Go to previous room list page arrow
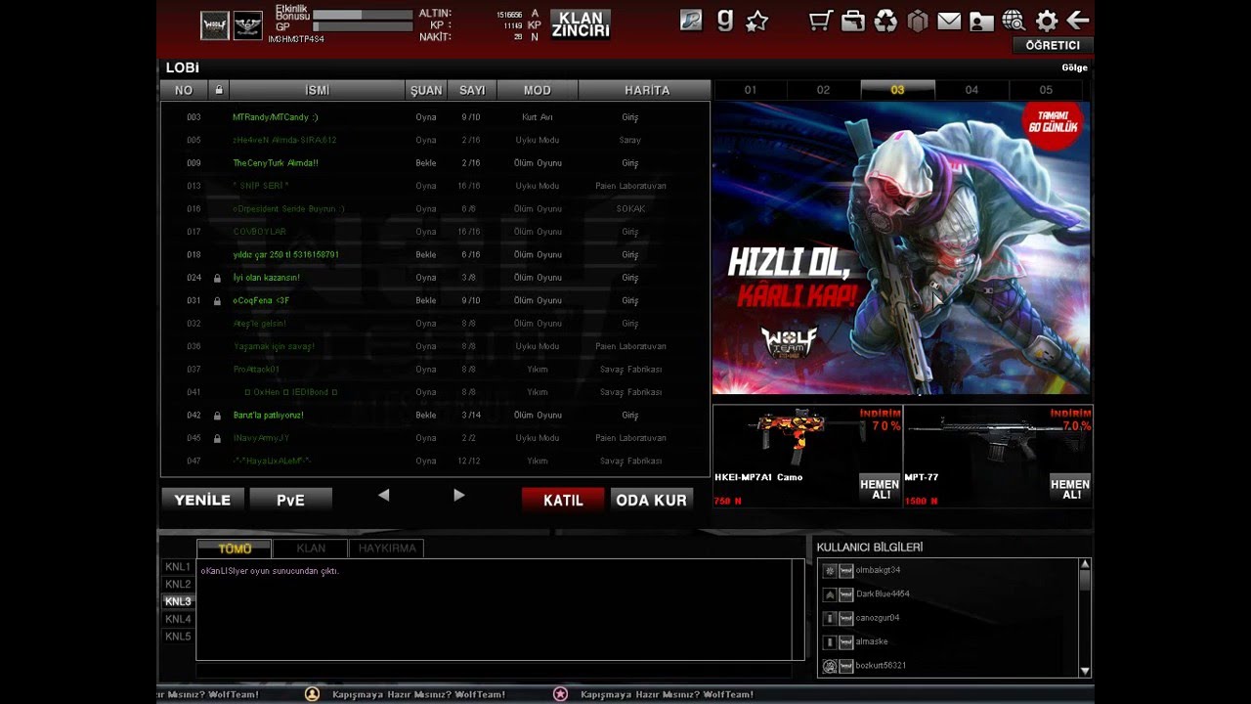This screenshot has width=1251, height=704. point(384,496)
